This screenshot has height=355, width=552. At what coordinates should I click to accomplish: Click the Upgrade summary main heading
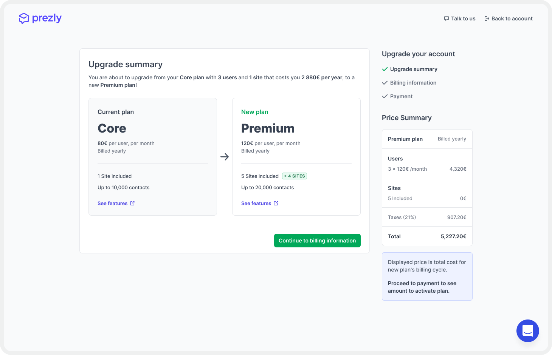126,64
